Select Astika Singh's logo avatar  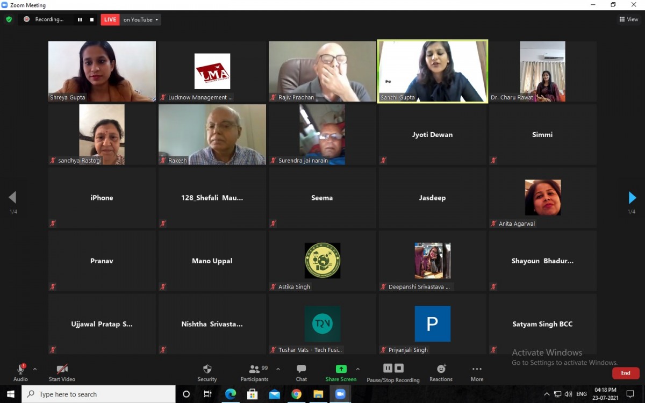[322, 261]
